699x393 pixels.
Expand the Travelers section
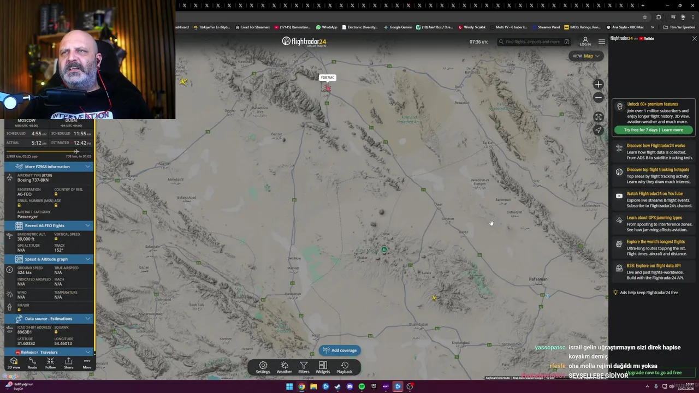(x=49, y=352)
